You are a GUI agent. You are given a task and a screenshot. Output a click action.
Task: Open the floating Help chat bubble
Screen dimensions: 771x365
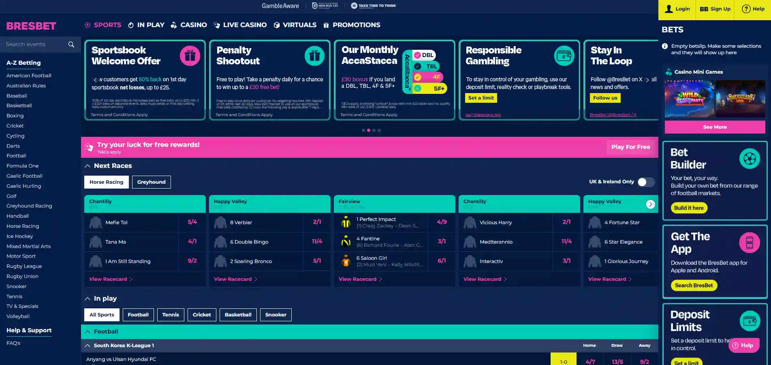tap(744, 345)
